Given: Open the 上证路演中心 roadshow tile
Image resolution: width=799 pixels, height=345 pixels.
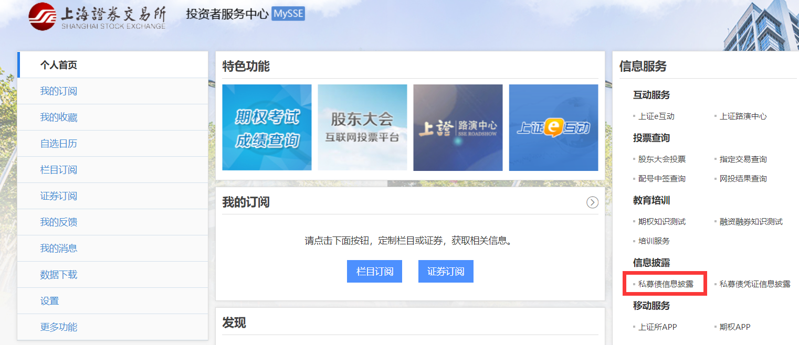Looking at the screenshot, I should coord(458,127).
